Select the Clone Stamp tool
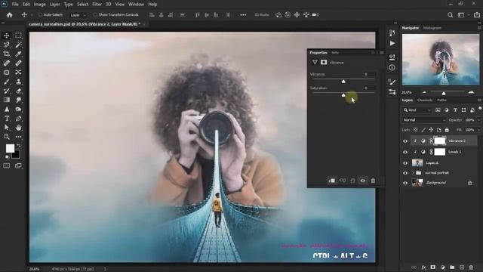 point(18,82)
